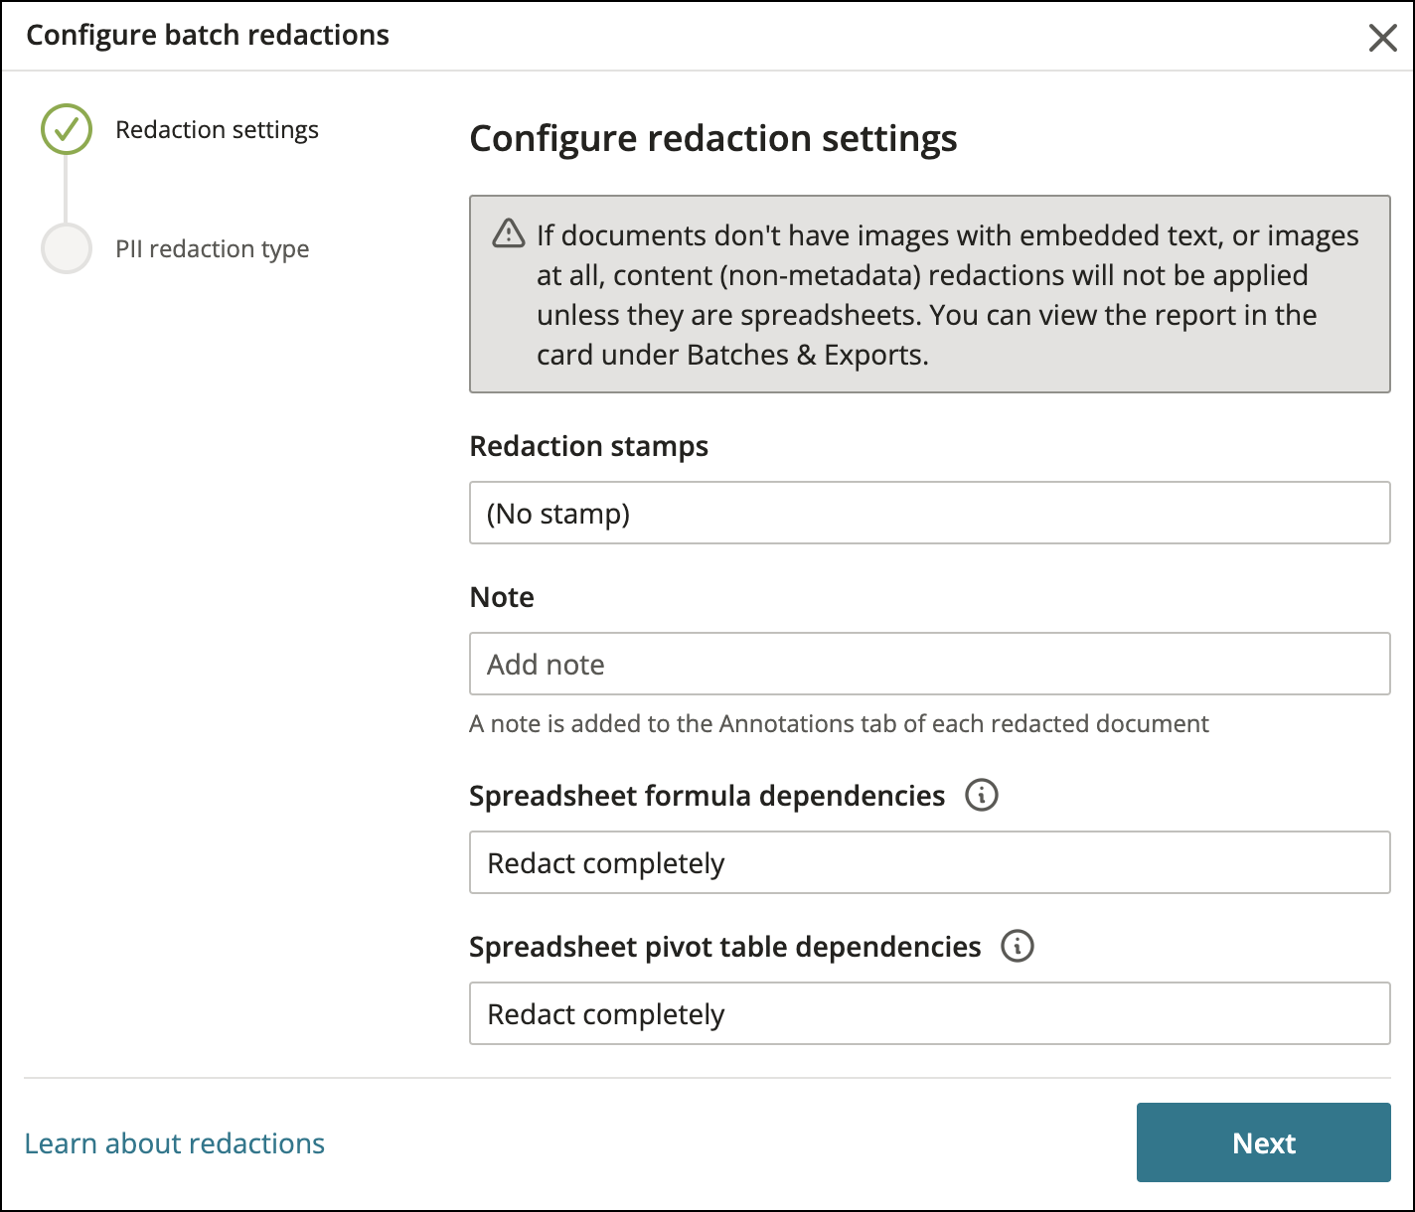This screenshot has width=1415, height=1212.
Task: Click the green checkmark on Redaction settings step
Action: coord(66,129)
